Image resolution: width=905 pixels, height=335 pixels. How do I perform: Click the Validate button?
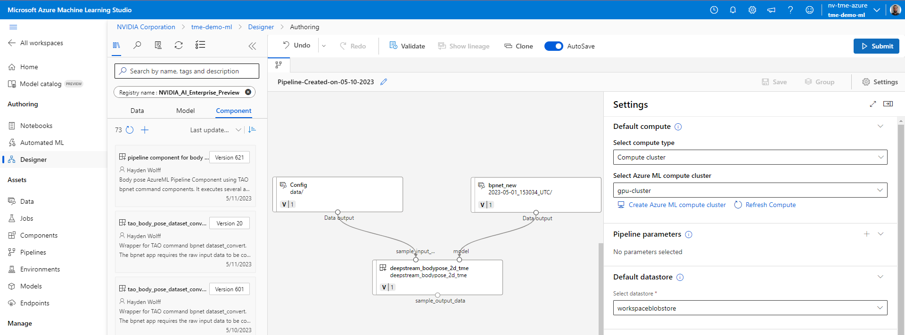pos(407,46)
